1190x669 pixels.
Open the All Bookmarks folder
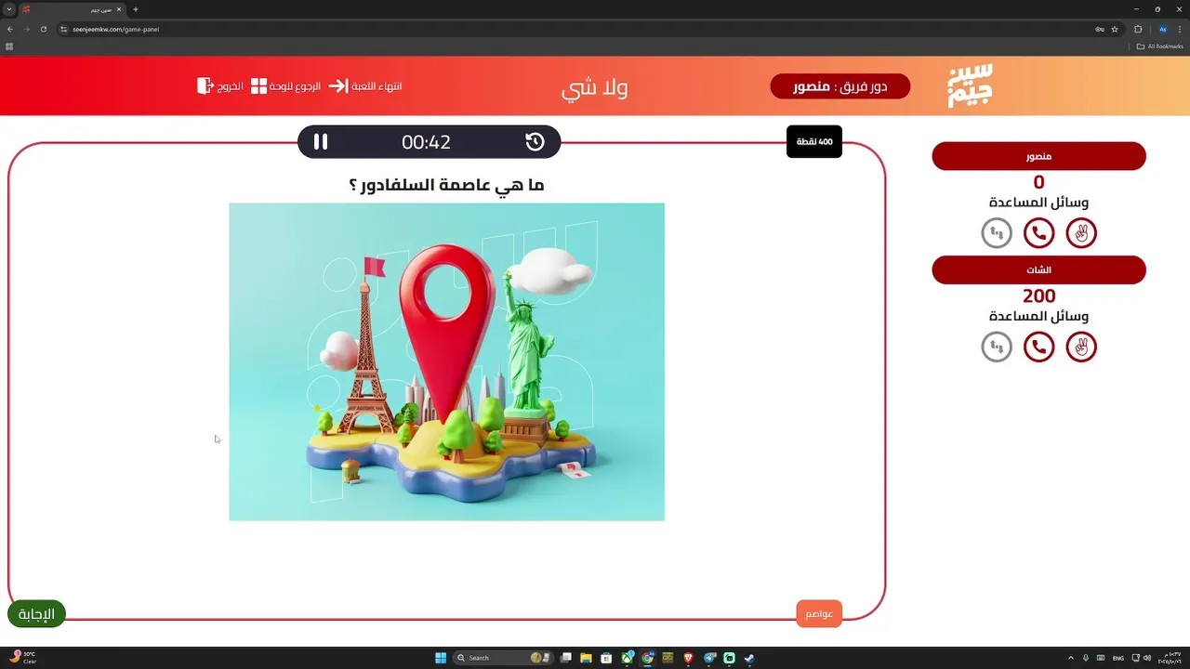(1160, 46)
